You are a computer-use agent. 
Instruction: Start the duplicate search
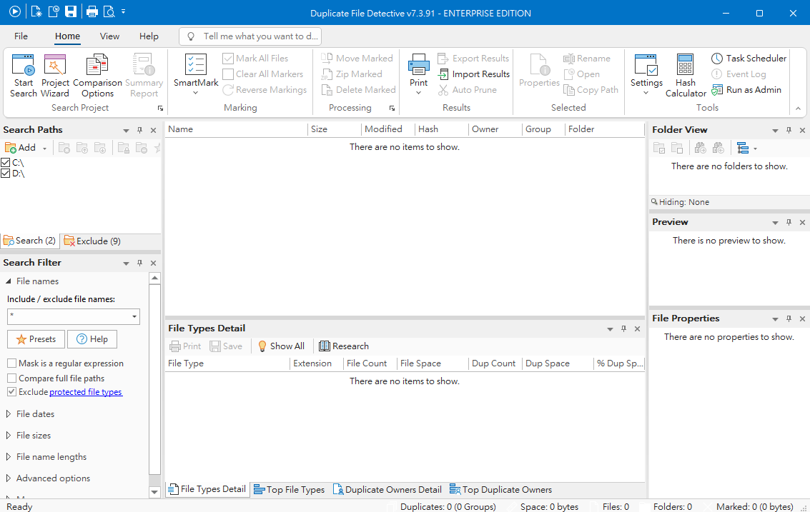pyautogui.click(x=24, y=76)
